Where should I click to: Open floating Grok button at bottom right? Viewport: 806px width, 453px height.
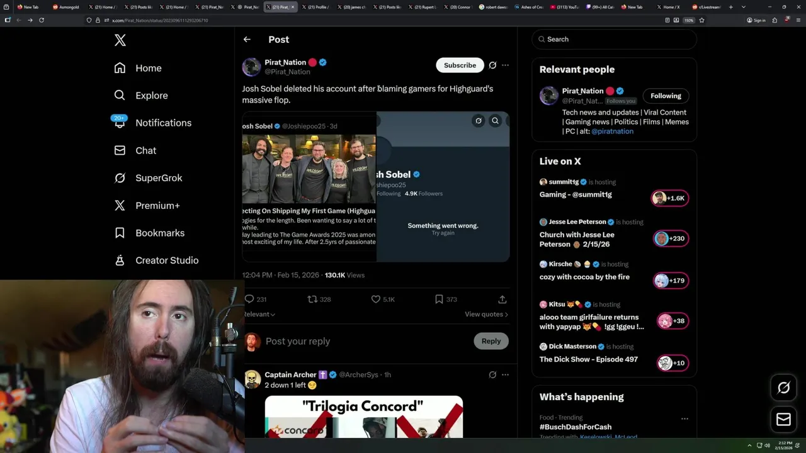click(x=783, y=388)
